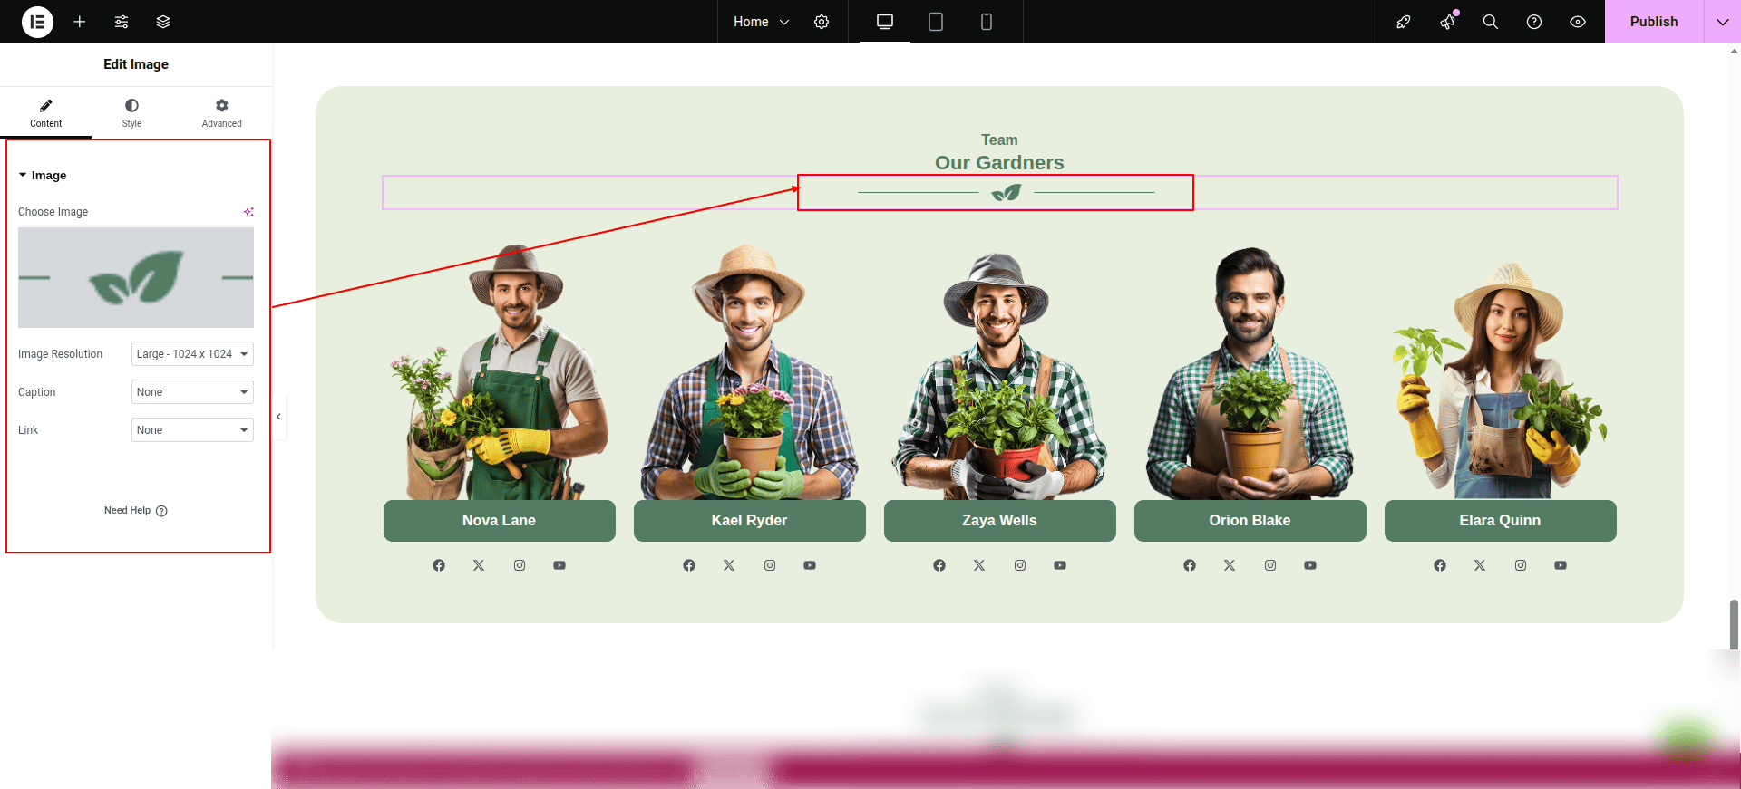Screen dimensions: 1741x789
Task: Open the help question mark icon
Action: pos(1534,22)
